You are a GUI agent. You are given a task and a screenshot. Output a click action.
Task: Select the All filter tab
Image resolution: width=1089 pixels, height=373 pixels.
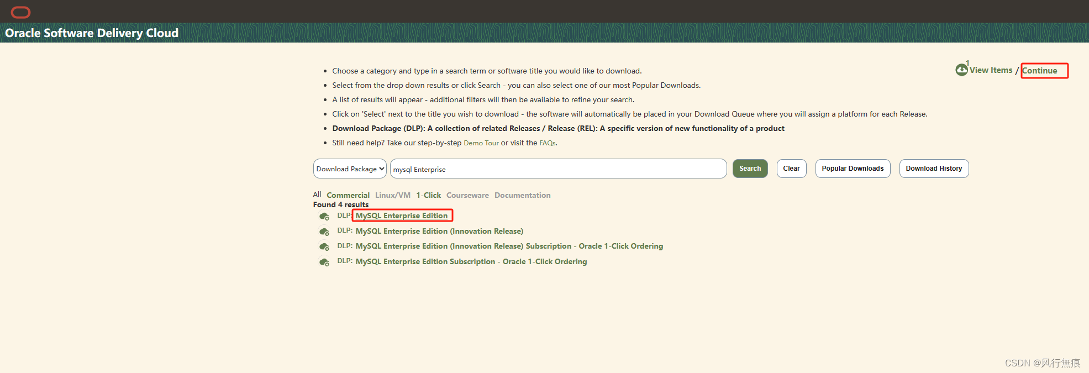[317, 195]
